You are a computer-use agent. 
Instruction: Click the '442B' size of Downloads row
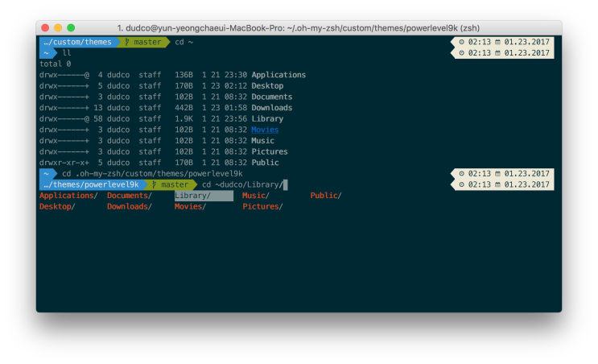click(x=184, y=108)
